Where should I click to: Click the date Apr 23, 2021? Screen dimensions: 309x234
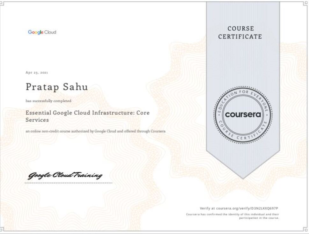37,73
